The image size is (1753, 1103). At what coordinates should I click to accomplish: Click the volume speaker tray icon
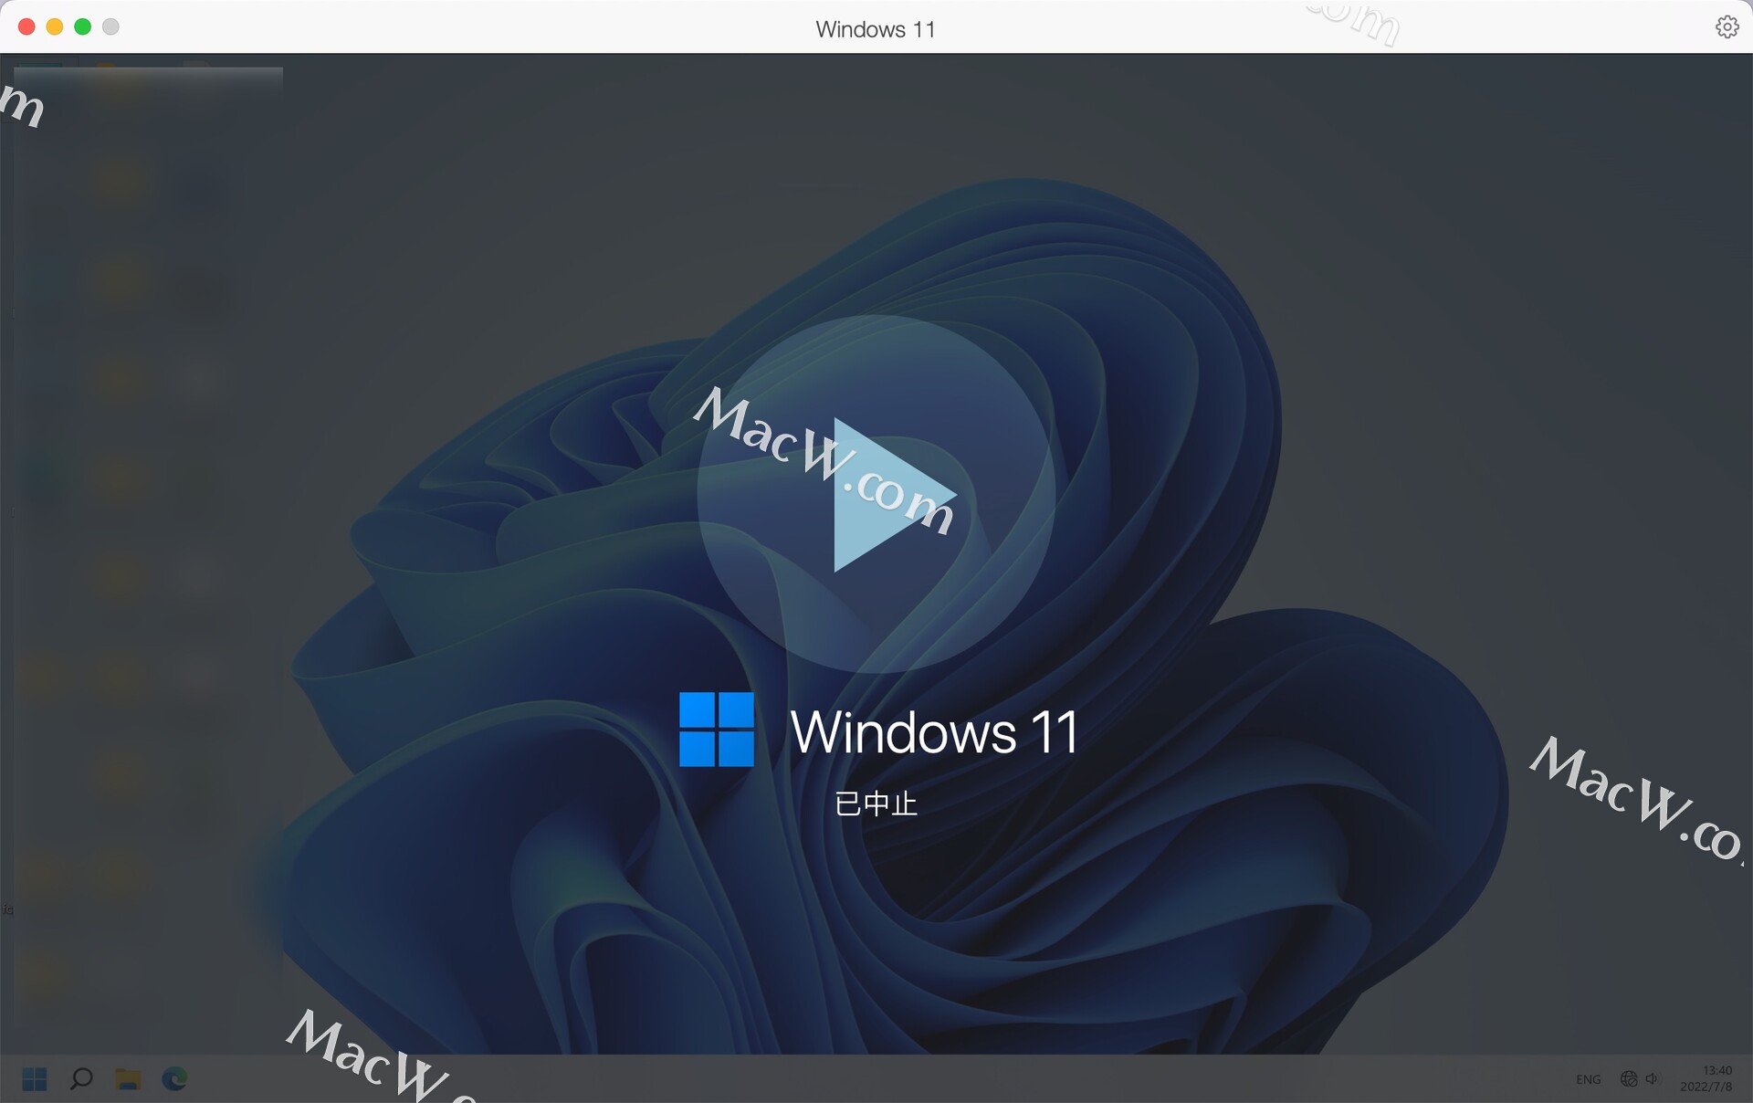(x=1652, y=1078)
